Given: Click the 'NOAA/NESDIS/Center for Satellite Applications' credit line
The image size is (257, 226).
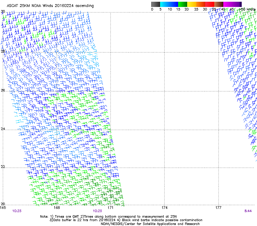Looking at the screenshot, I should 150,224.
